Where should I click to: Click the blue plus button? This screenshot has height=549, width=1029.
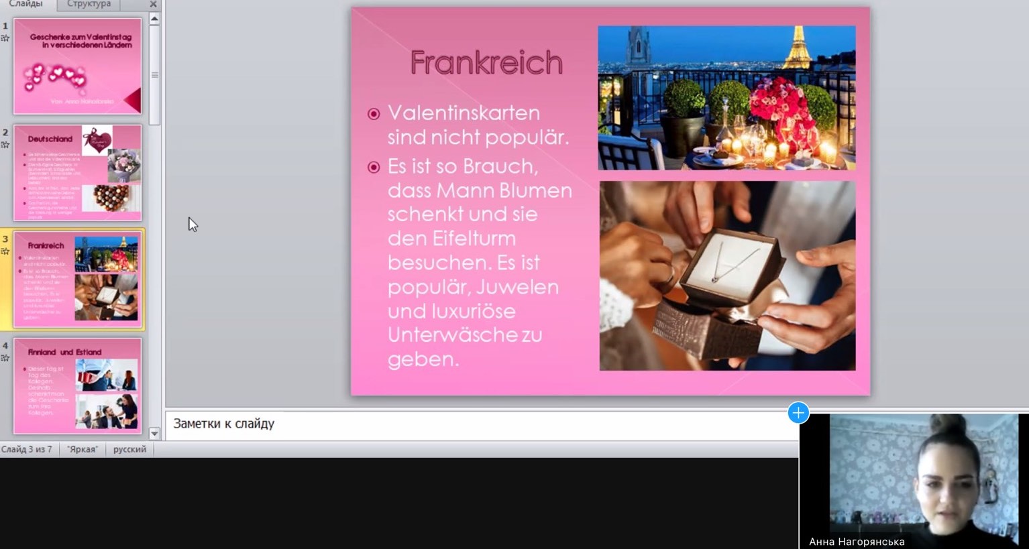(x=798, y=413)
